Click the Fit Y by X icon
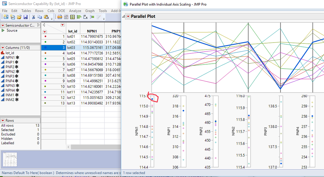This screenshot has width=324, height=177. (85, 17)
